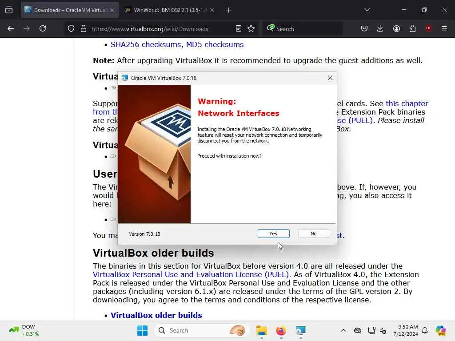Open the clock showing 9:50 AM
This screenshot has height=341, width=455.
pyautogui.click(x=406, y=330)
